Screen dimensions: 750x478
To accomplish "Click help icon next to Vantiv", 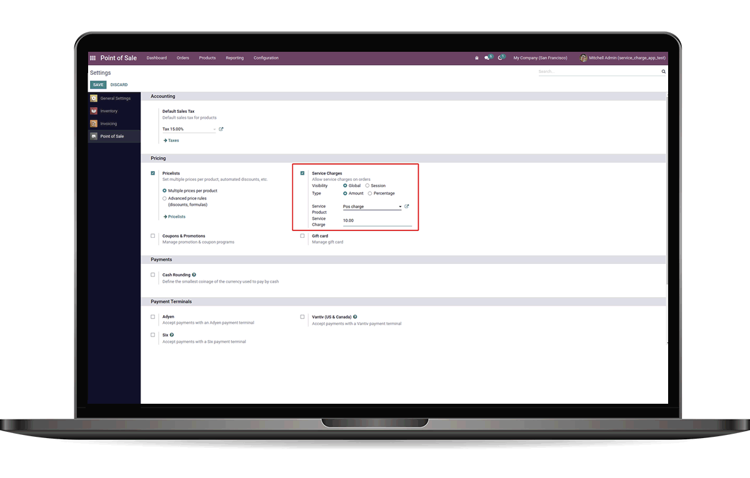I will [x=355, y=317].
